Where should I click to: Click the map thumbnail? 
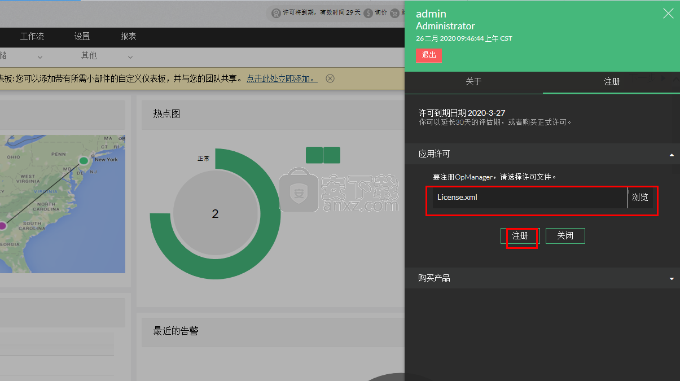(x=63, y=204)
